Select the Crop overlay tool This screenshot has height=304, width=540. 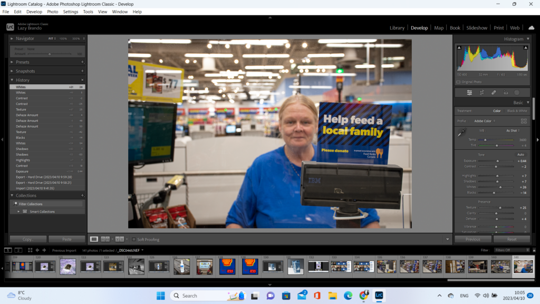[x=481, y=92]
